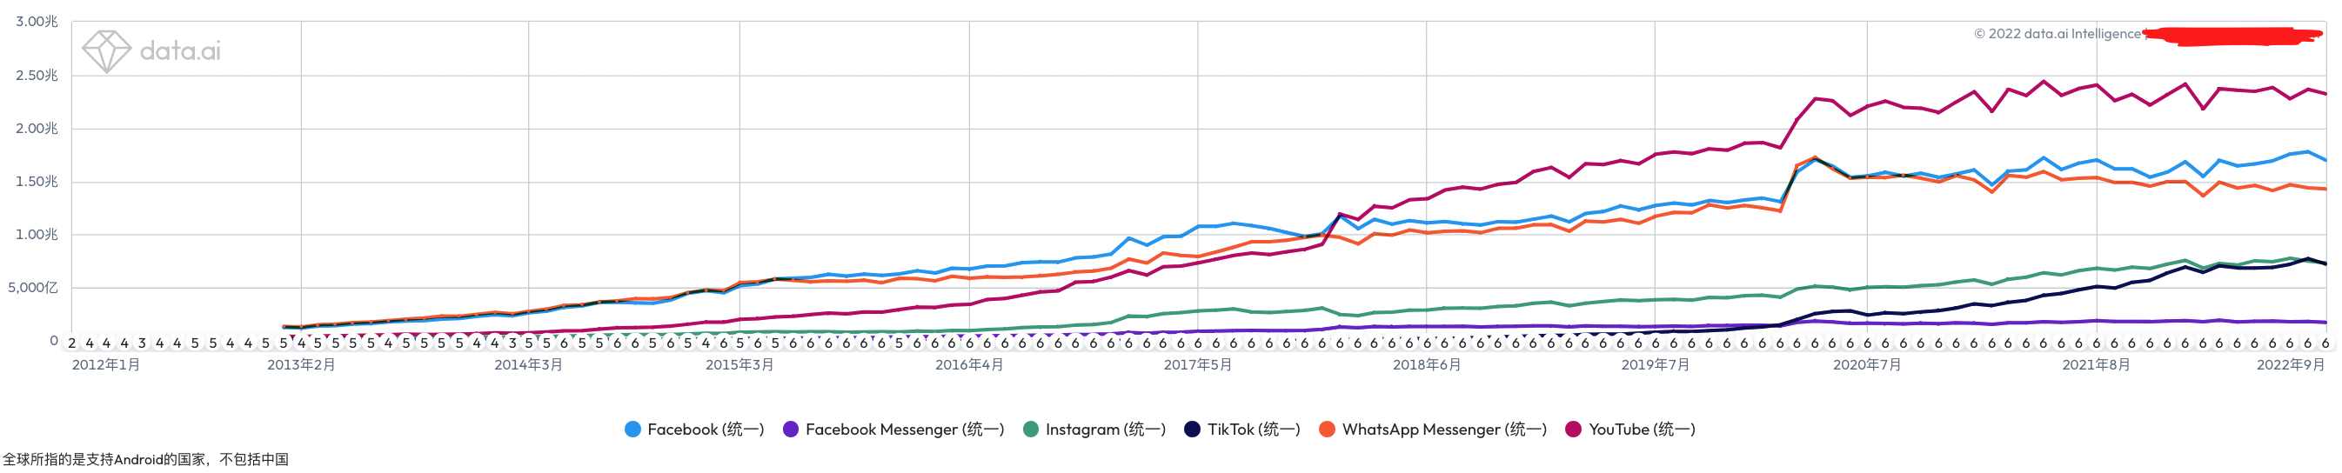Click the 2012年1月 x-axis label
Screen dimensions: 2342x473
coord(106,365)
